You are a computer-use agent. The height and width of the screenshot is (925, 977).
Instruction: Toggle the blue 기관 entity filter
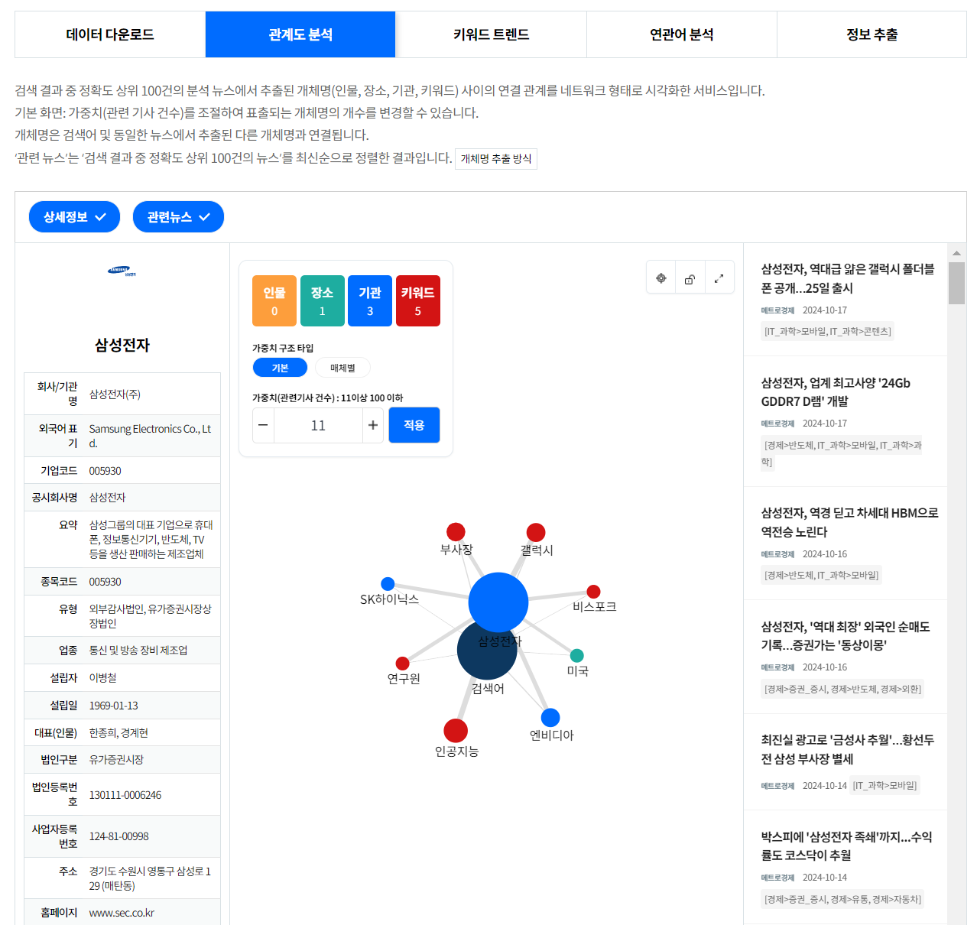370,300
